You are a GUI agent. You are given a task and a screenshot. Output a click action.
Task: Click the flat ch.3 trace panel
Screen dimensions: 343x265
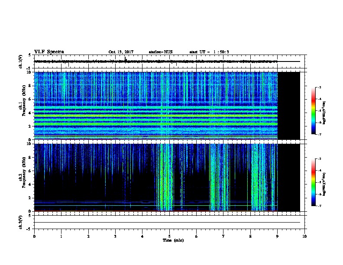169,222
